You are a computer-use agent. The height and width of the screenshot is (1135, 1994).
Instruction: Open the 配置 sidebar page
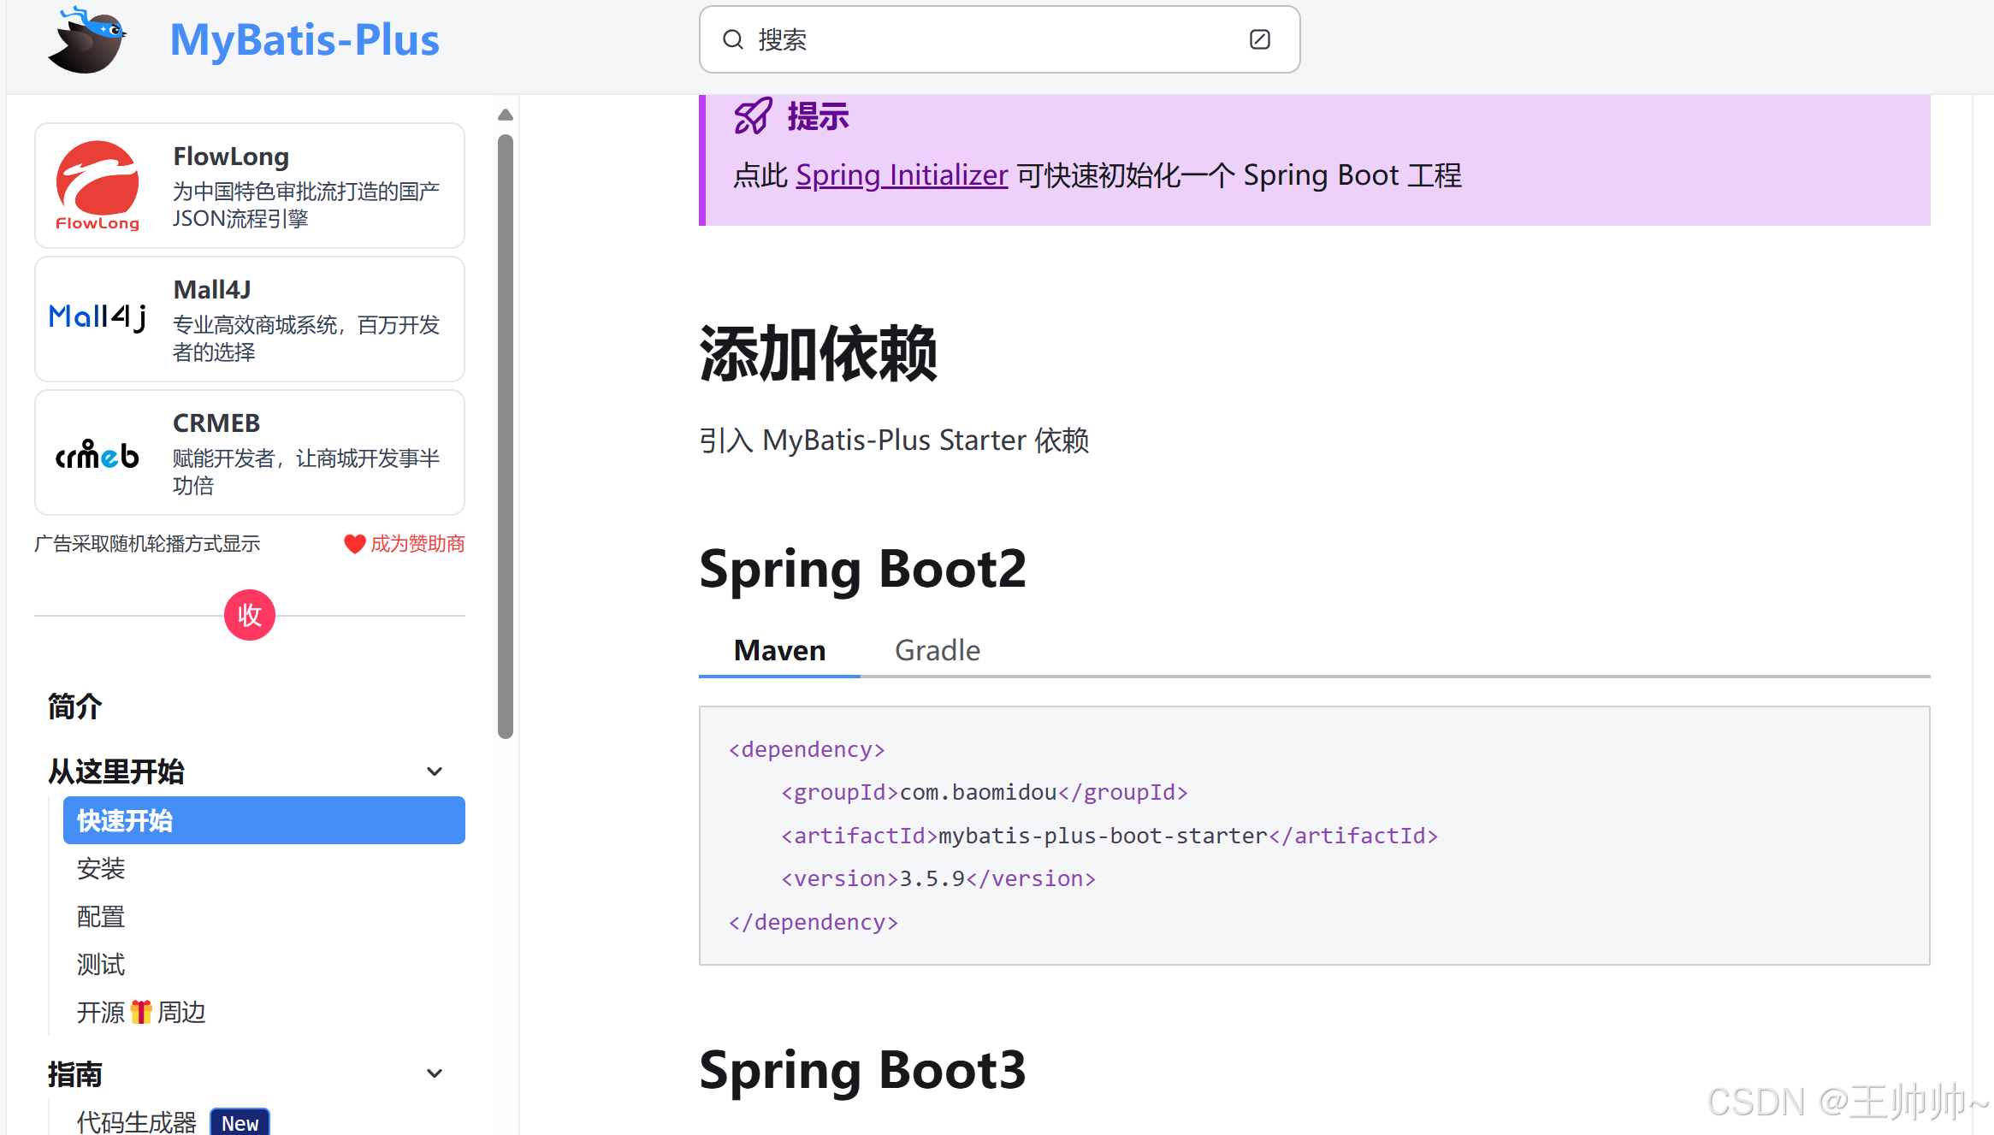click(101, 917)
